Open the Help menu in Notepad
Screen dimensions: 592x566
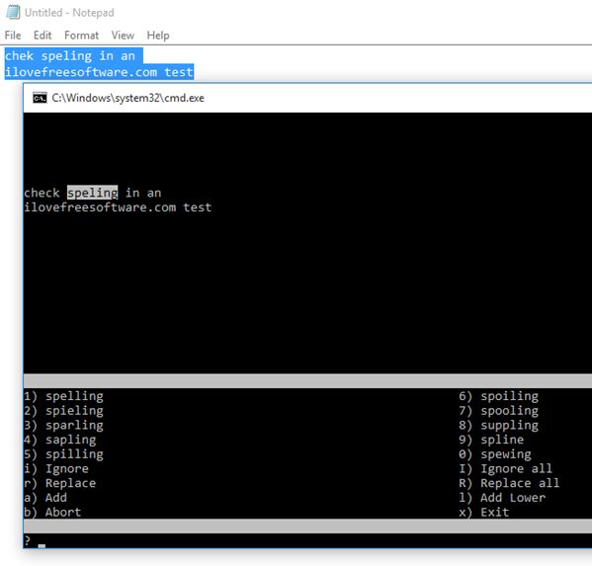[x=158, y=36]
